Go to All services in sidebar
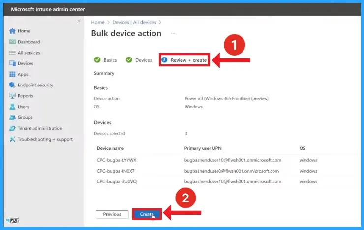Screen dimensions: 364x230 tap(29, 53)
